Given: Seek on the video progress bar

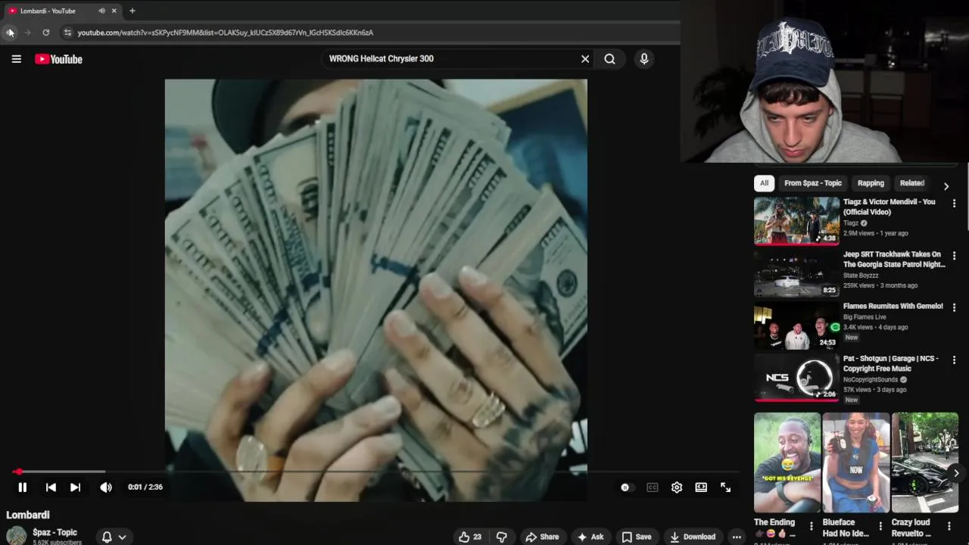Looking at the screenshot, I should [375, 472].
